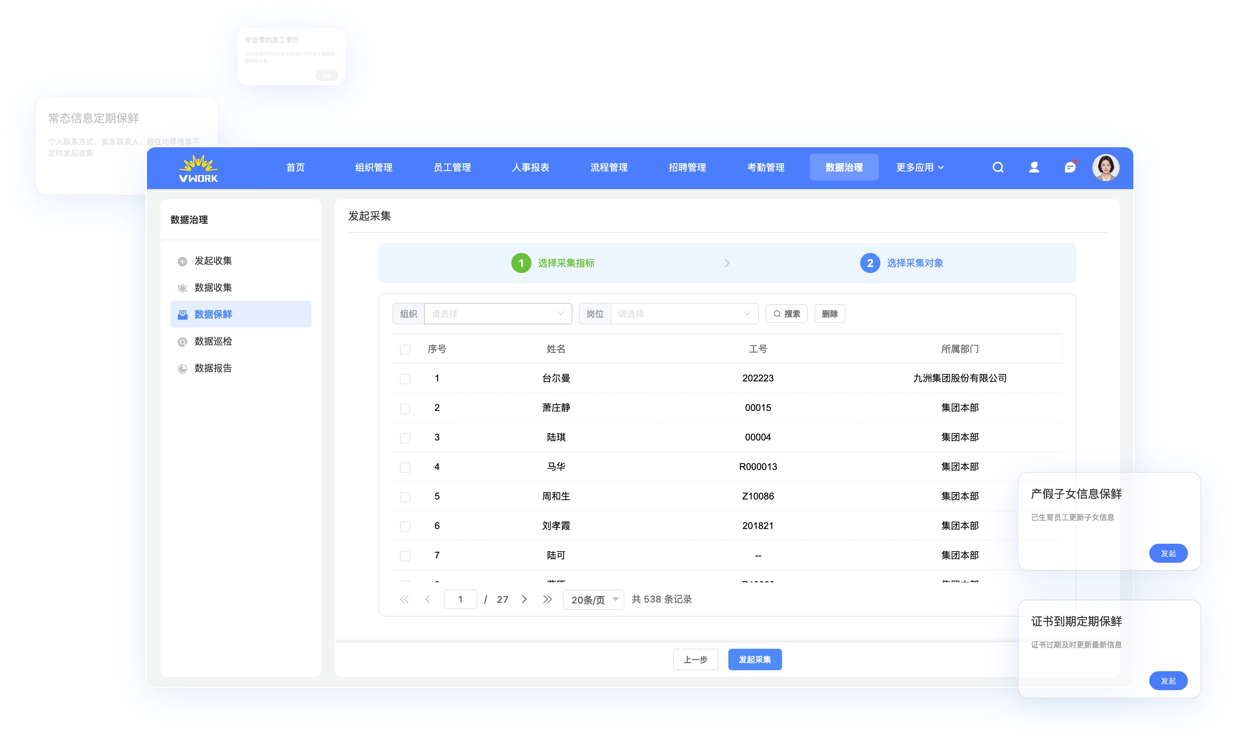Click the arrow between the steps
1235x740 pixels.
tap(727, 263)
